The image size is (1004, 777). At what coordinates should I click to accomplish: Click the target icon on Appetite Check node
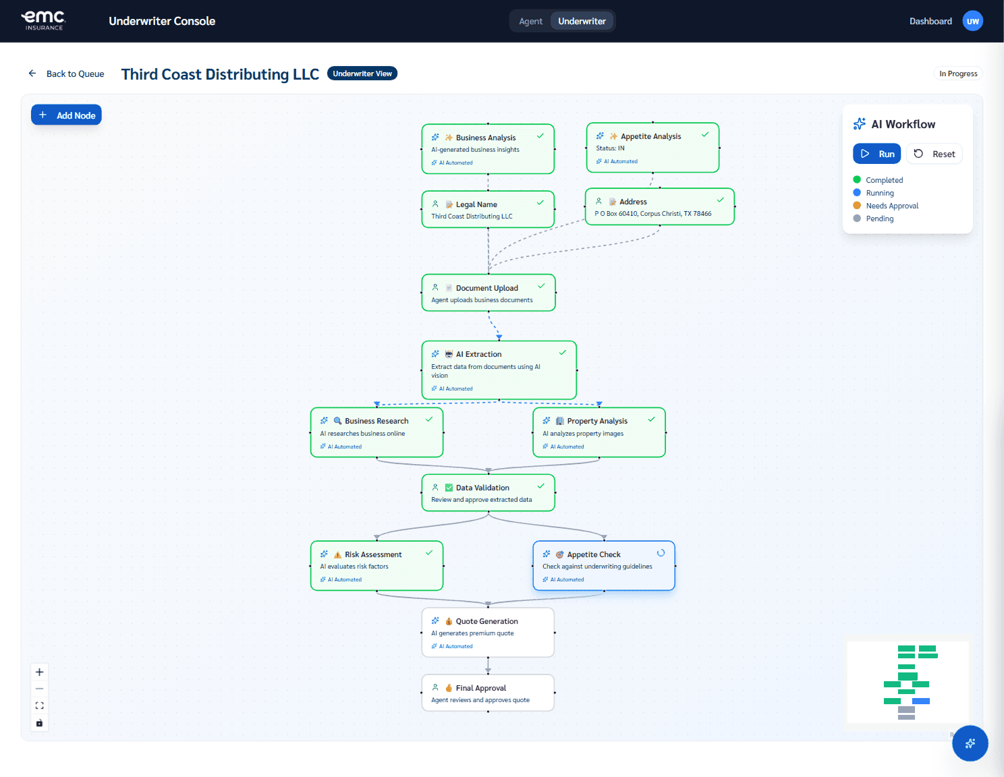(x=561, y=554)
